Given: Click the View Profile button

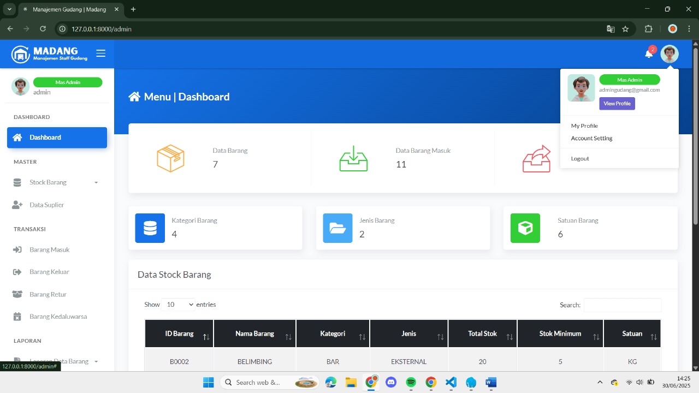Looking at the screenshot, I should pyautogui.click(x=617, y=104).
